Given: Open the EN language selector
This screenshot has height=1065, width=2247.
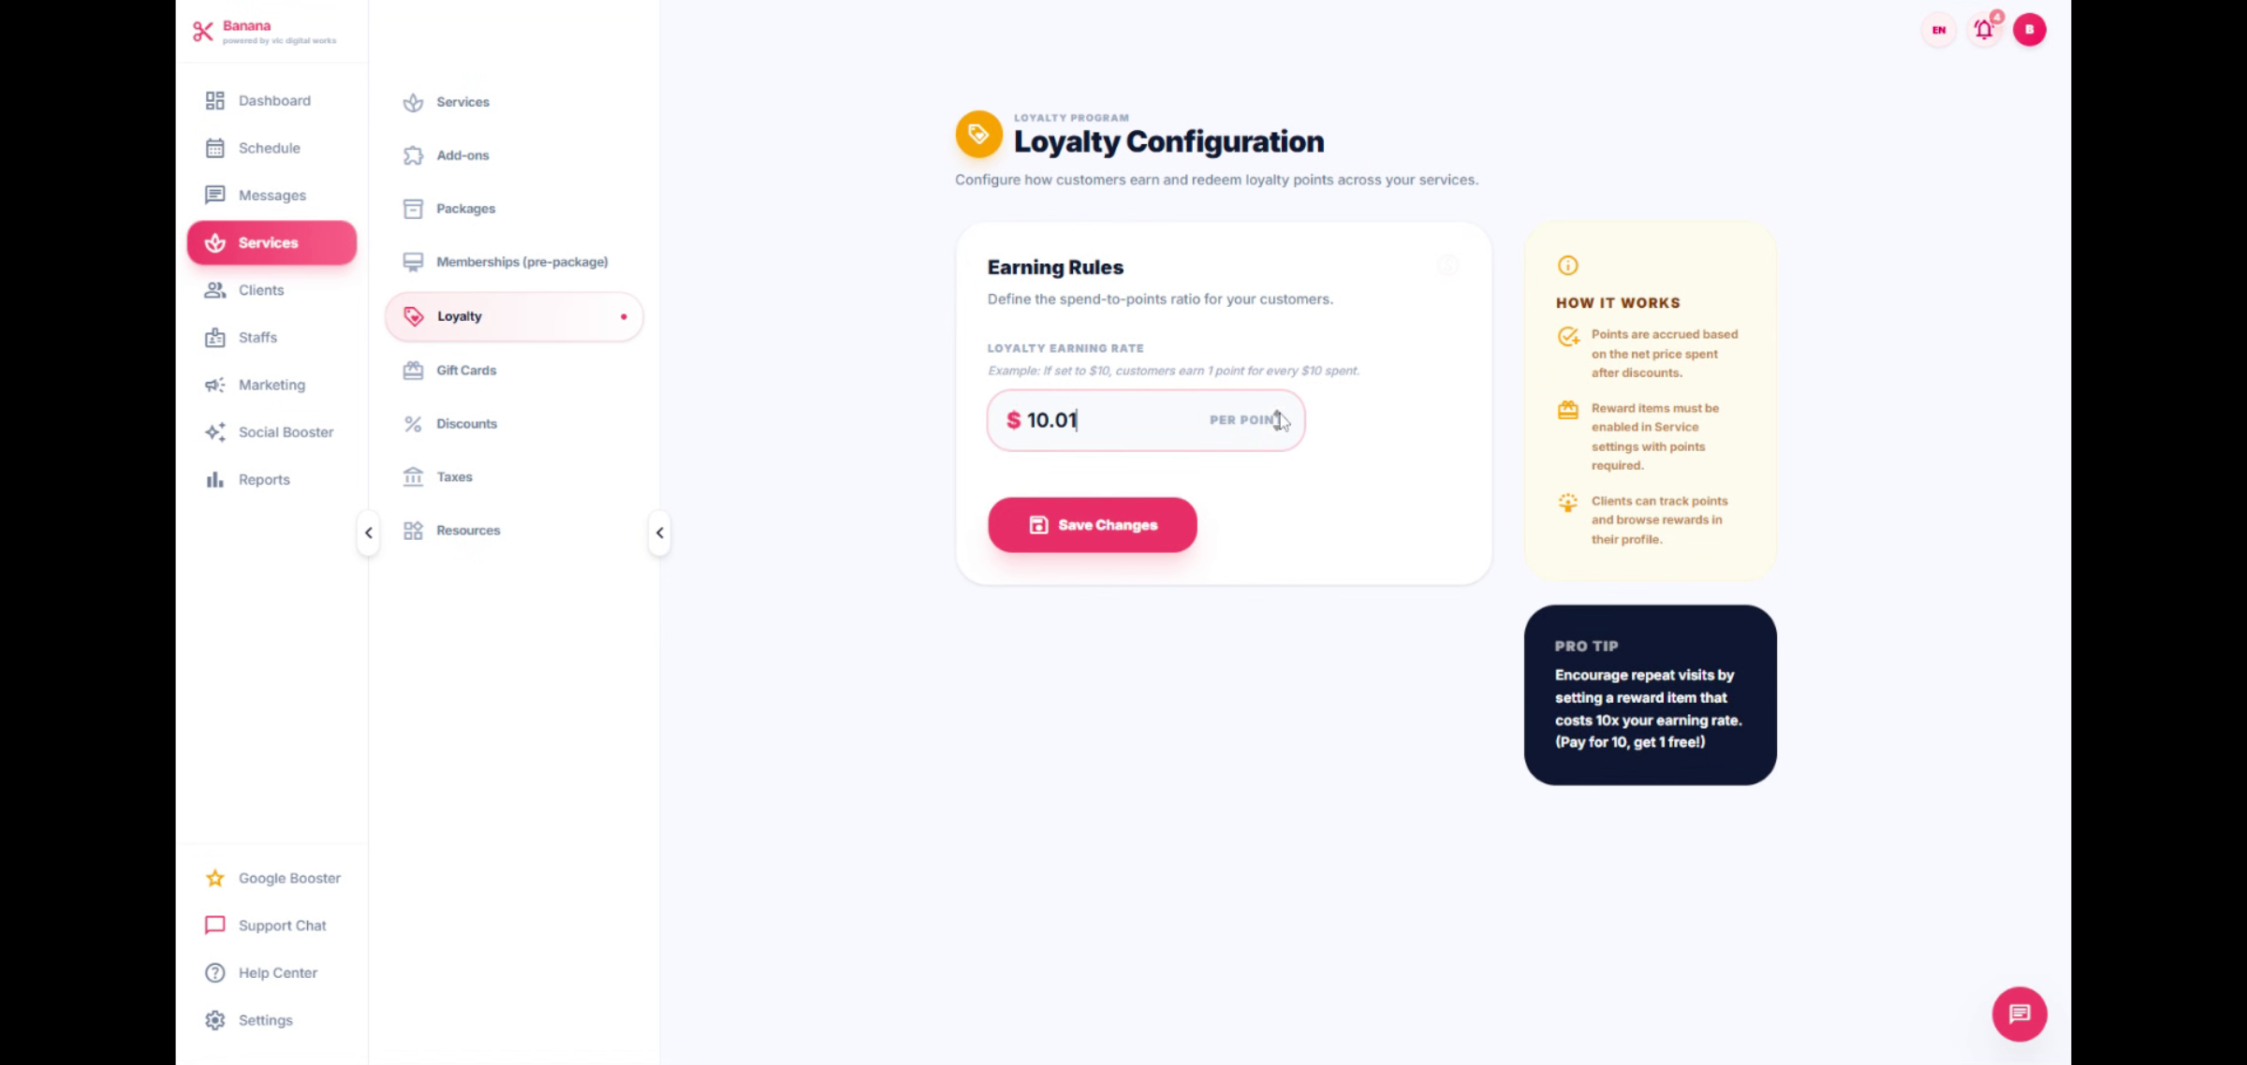Looking at the screenshot, I should (1938, 30).
